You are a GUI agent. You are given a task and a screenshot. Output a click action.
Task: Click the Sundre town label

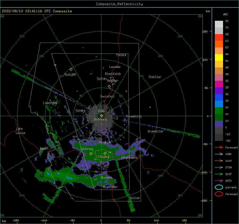coord(80,110)
